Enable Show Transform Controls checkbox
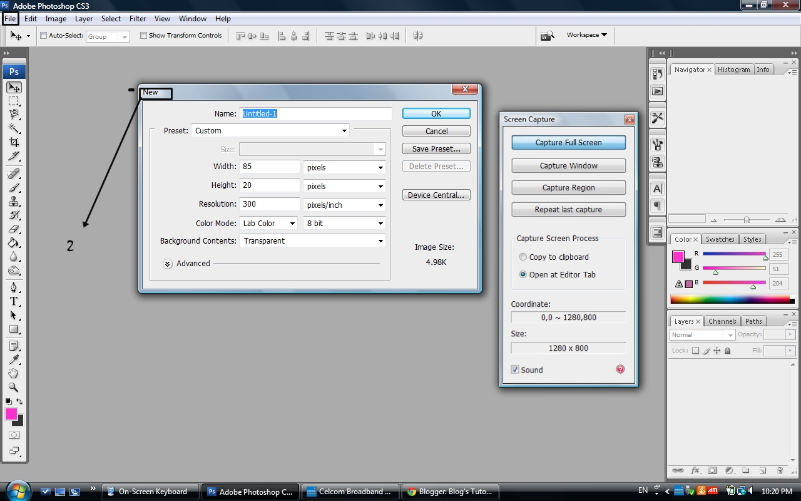The height and width of the screenshot is (501, 801). [143, 36]
